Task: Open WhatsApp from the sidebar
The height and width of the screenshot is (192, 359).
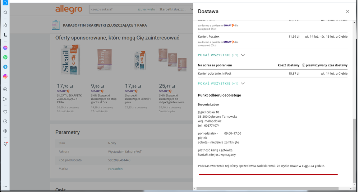Action: coord(5,57)
